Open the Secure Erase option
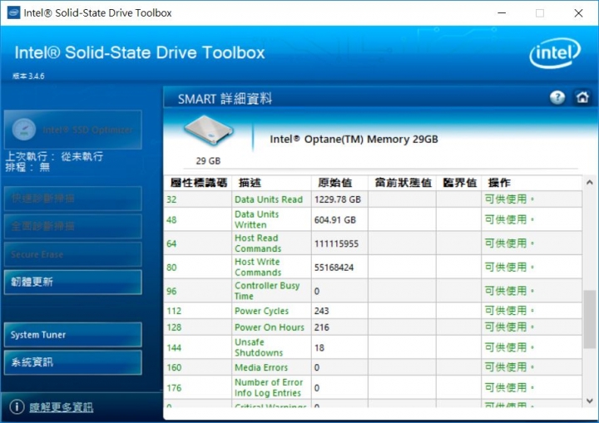This screenshot has width=599, height=423. (x=73, y=254)
